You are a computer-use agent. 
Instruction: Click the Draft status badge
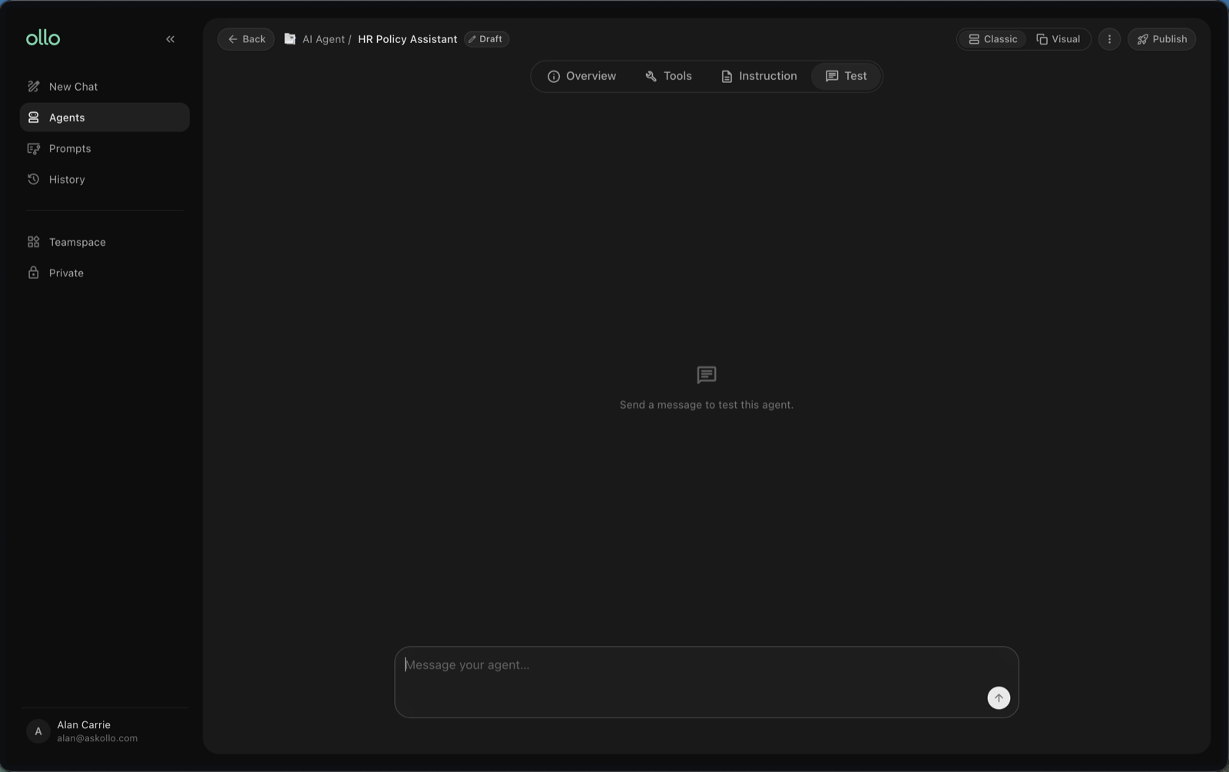coord(486,39)
